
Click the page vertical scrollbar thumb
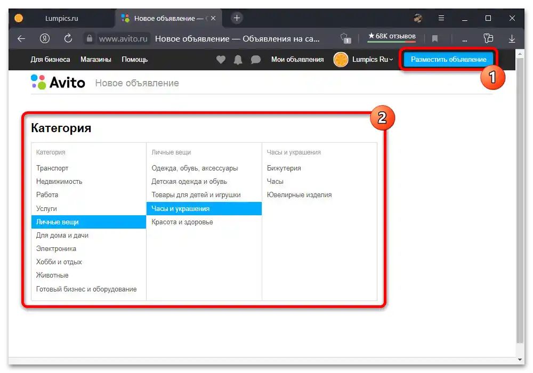click(x=520, y=200)
